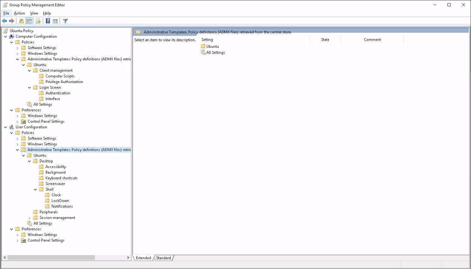Click the Filter funnel toolbar icon

(x=65, y=21)
